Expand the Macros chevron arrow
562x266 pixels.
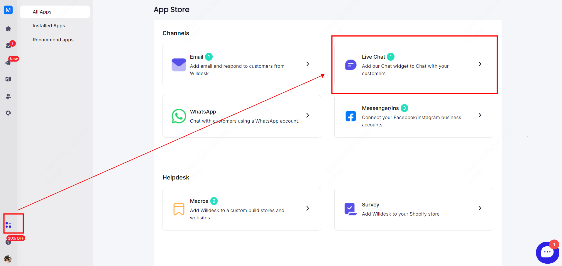pyautogui.click(x=308, y=208)
